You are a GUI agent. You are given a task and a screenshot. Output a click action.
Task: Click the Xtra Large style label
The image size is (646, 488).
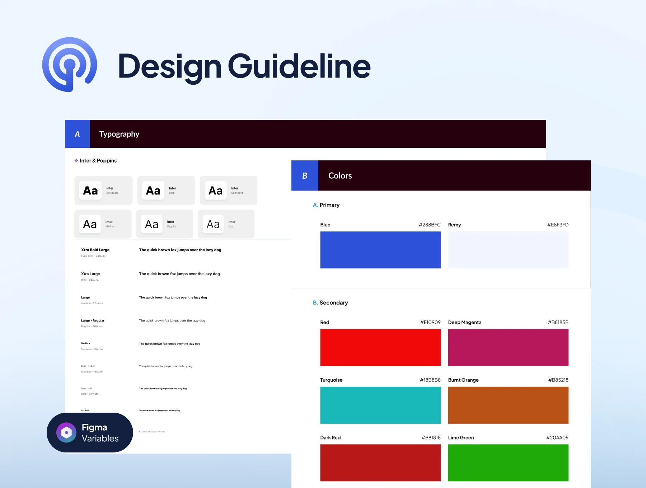90,274
